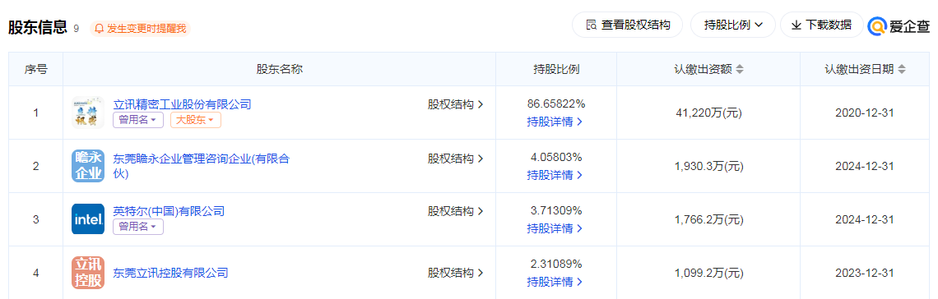Open 股权结构 for 东莞瞻永企业管理咨询企业
The width and height of the screenshot is (938, 299).
[455, 159]
